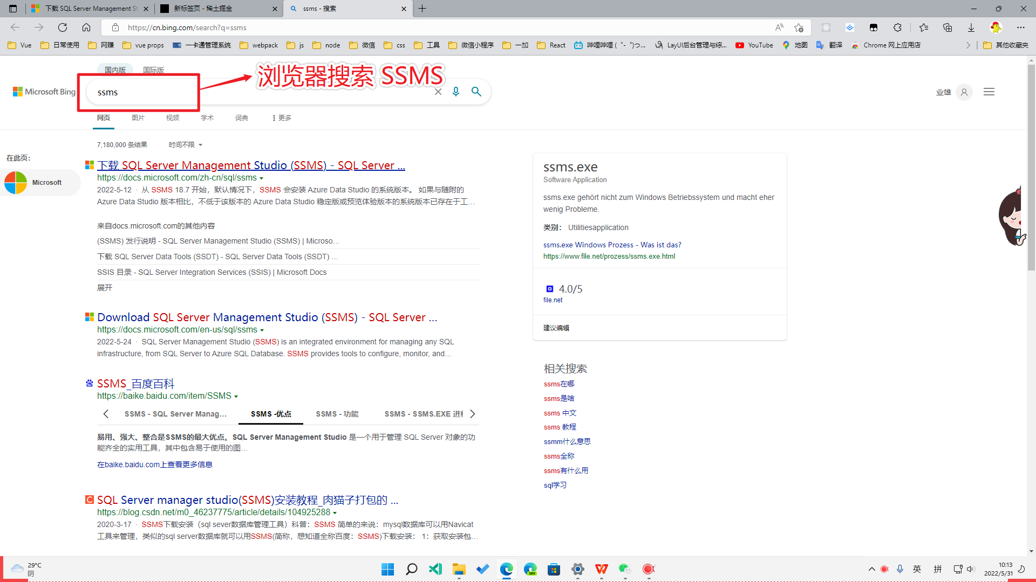Start voice search with microphone icon
1036x582 pixels.
coord(456,92)
